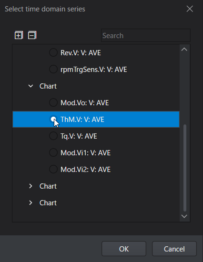
Task: Click the expanded Chart group label
Action: coord(48,86)
